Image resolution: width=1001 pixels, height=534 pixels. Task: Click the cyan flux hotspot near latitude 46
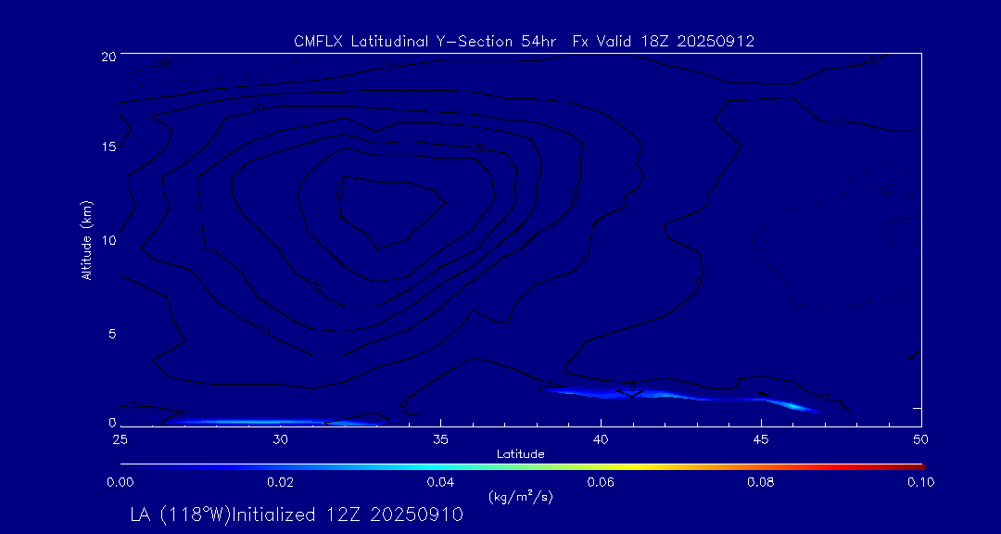[793, 406]
